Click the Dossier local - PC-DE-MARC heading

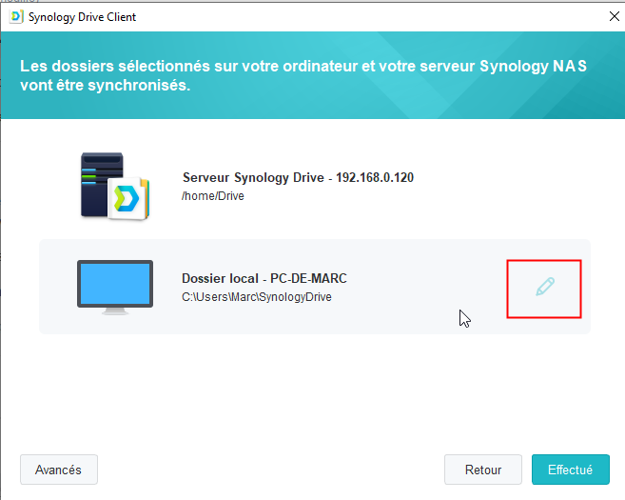(264, 278)
